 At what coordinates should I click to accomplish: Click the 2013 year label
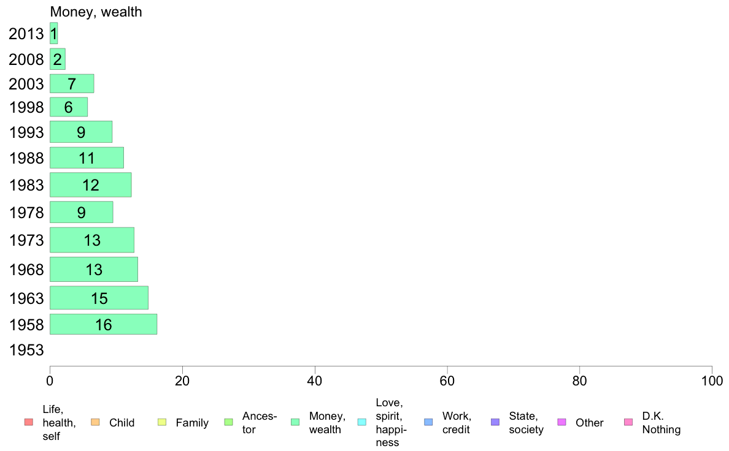coord(26,34)
